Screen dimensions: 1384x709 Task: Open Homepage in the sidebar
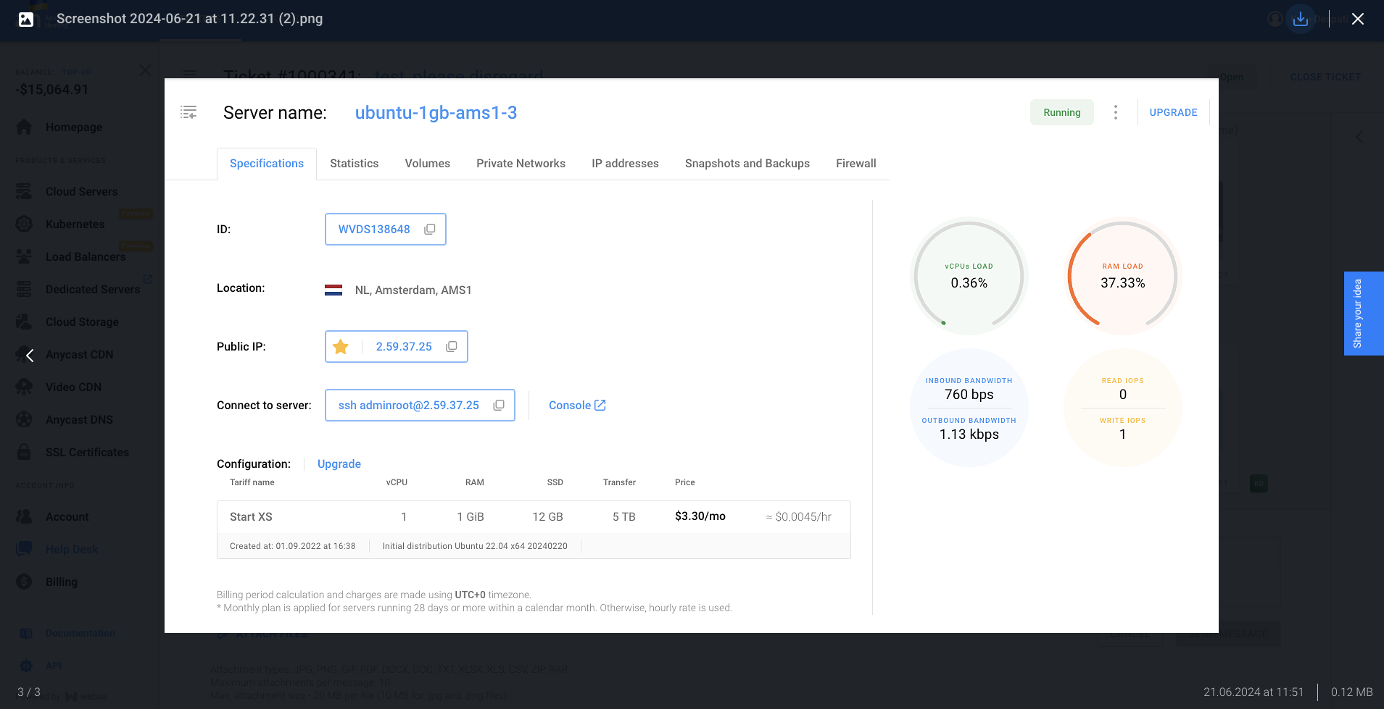pos(74,127)
